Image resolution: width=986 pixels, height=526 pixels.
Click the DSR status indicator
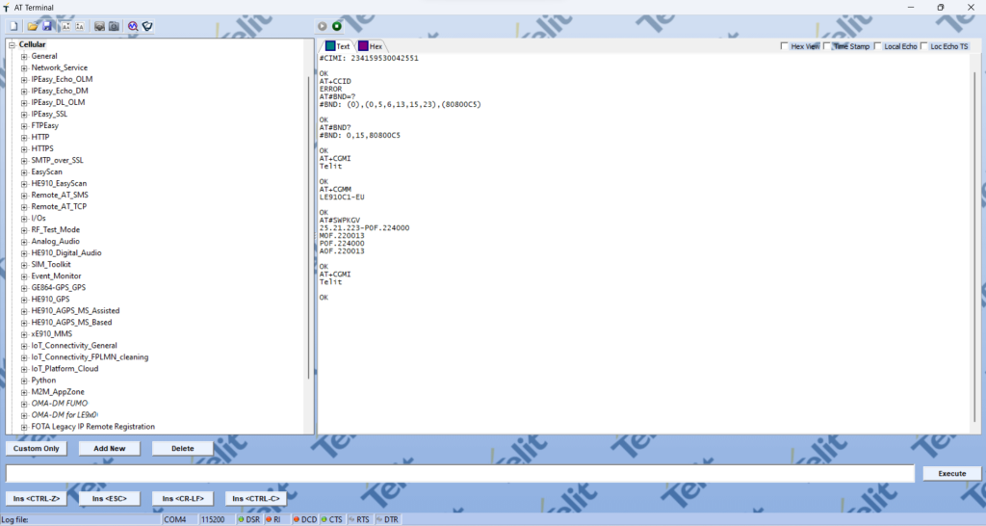(249, 519)
